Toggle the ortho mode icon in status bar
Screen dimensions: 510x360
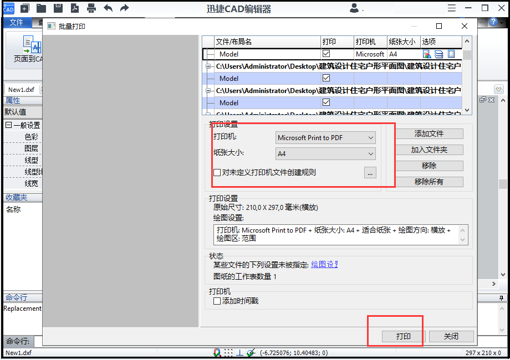pos(239,353)
